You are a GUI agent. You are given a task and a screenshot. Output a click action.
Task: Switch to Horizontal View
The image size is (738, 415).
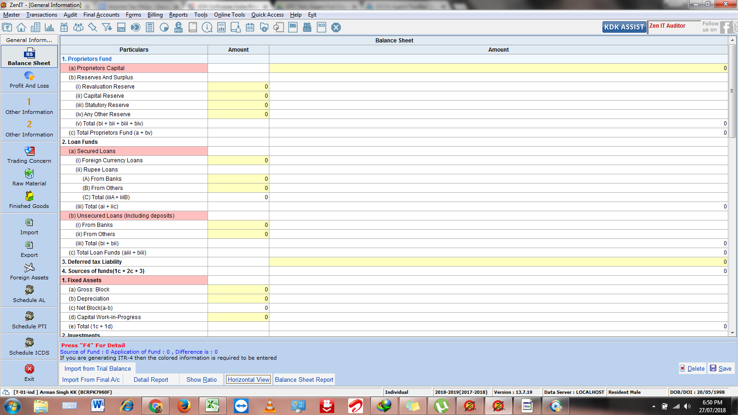click(249, 379)
